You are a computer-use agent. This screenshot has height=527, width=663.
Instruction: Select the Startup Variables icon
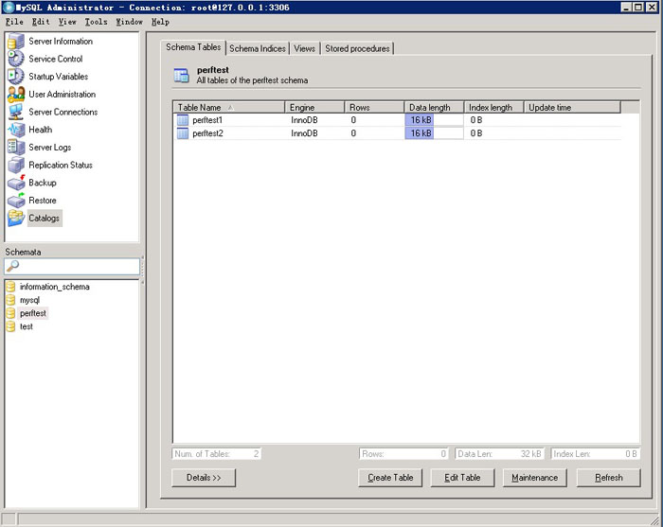click(x=16, y=77)
